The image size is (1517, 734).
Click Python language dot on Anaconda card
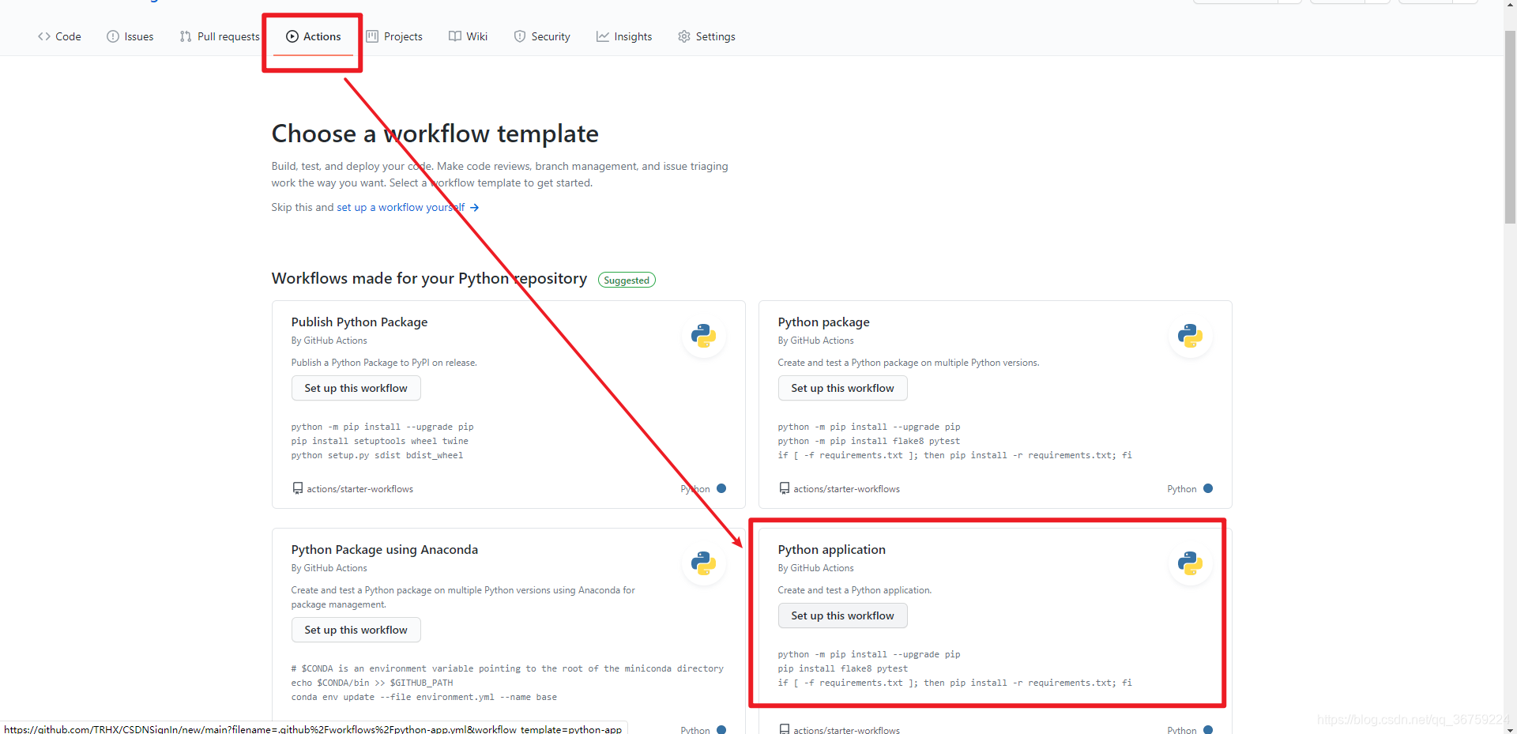tap(721, 729)
